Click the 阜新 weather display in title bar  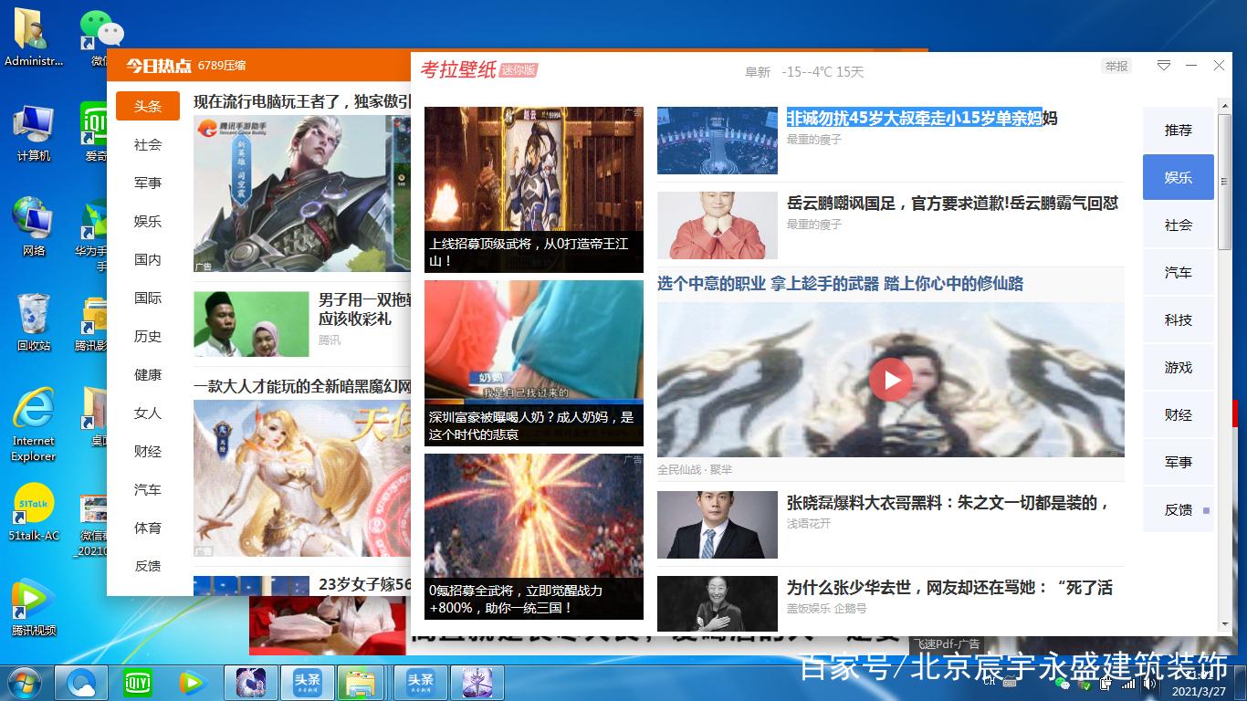pos(804,72)
